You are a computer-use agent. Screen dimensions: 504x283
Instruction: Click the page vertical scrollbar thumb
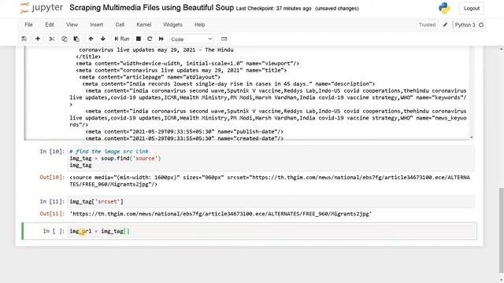tap(501, 230)
